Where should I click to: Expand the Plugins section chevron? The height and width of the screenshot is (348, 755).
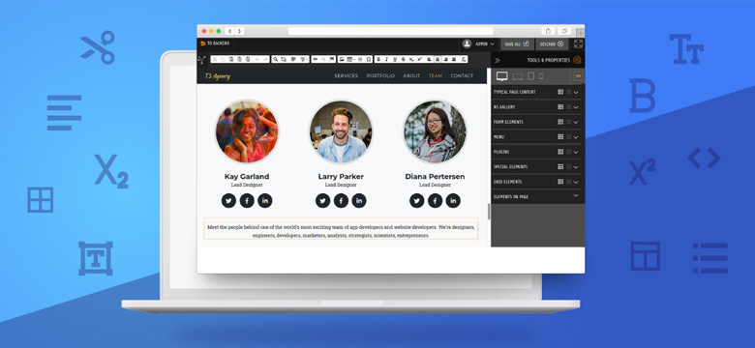576,152
